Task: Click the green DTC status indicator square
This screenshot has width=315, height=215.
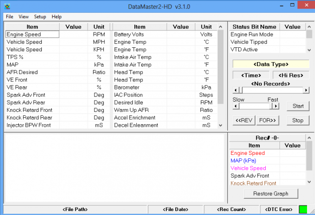Action: (303, 210)
